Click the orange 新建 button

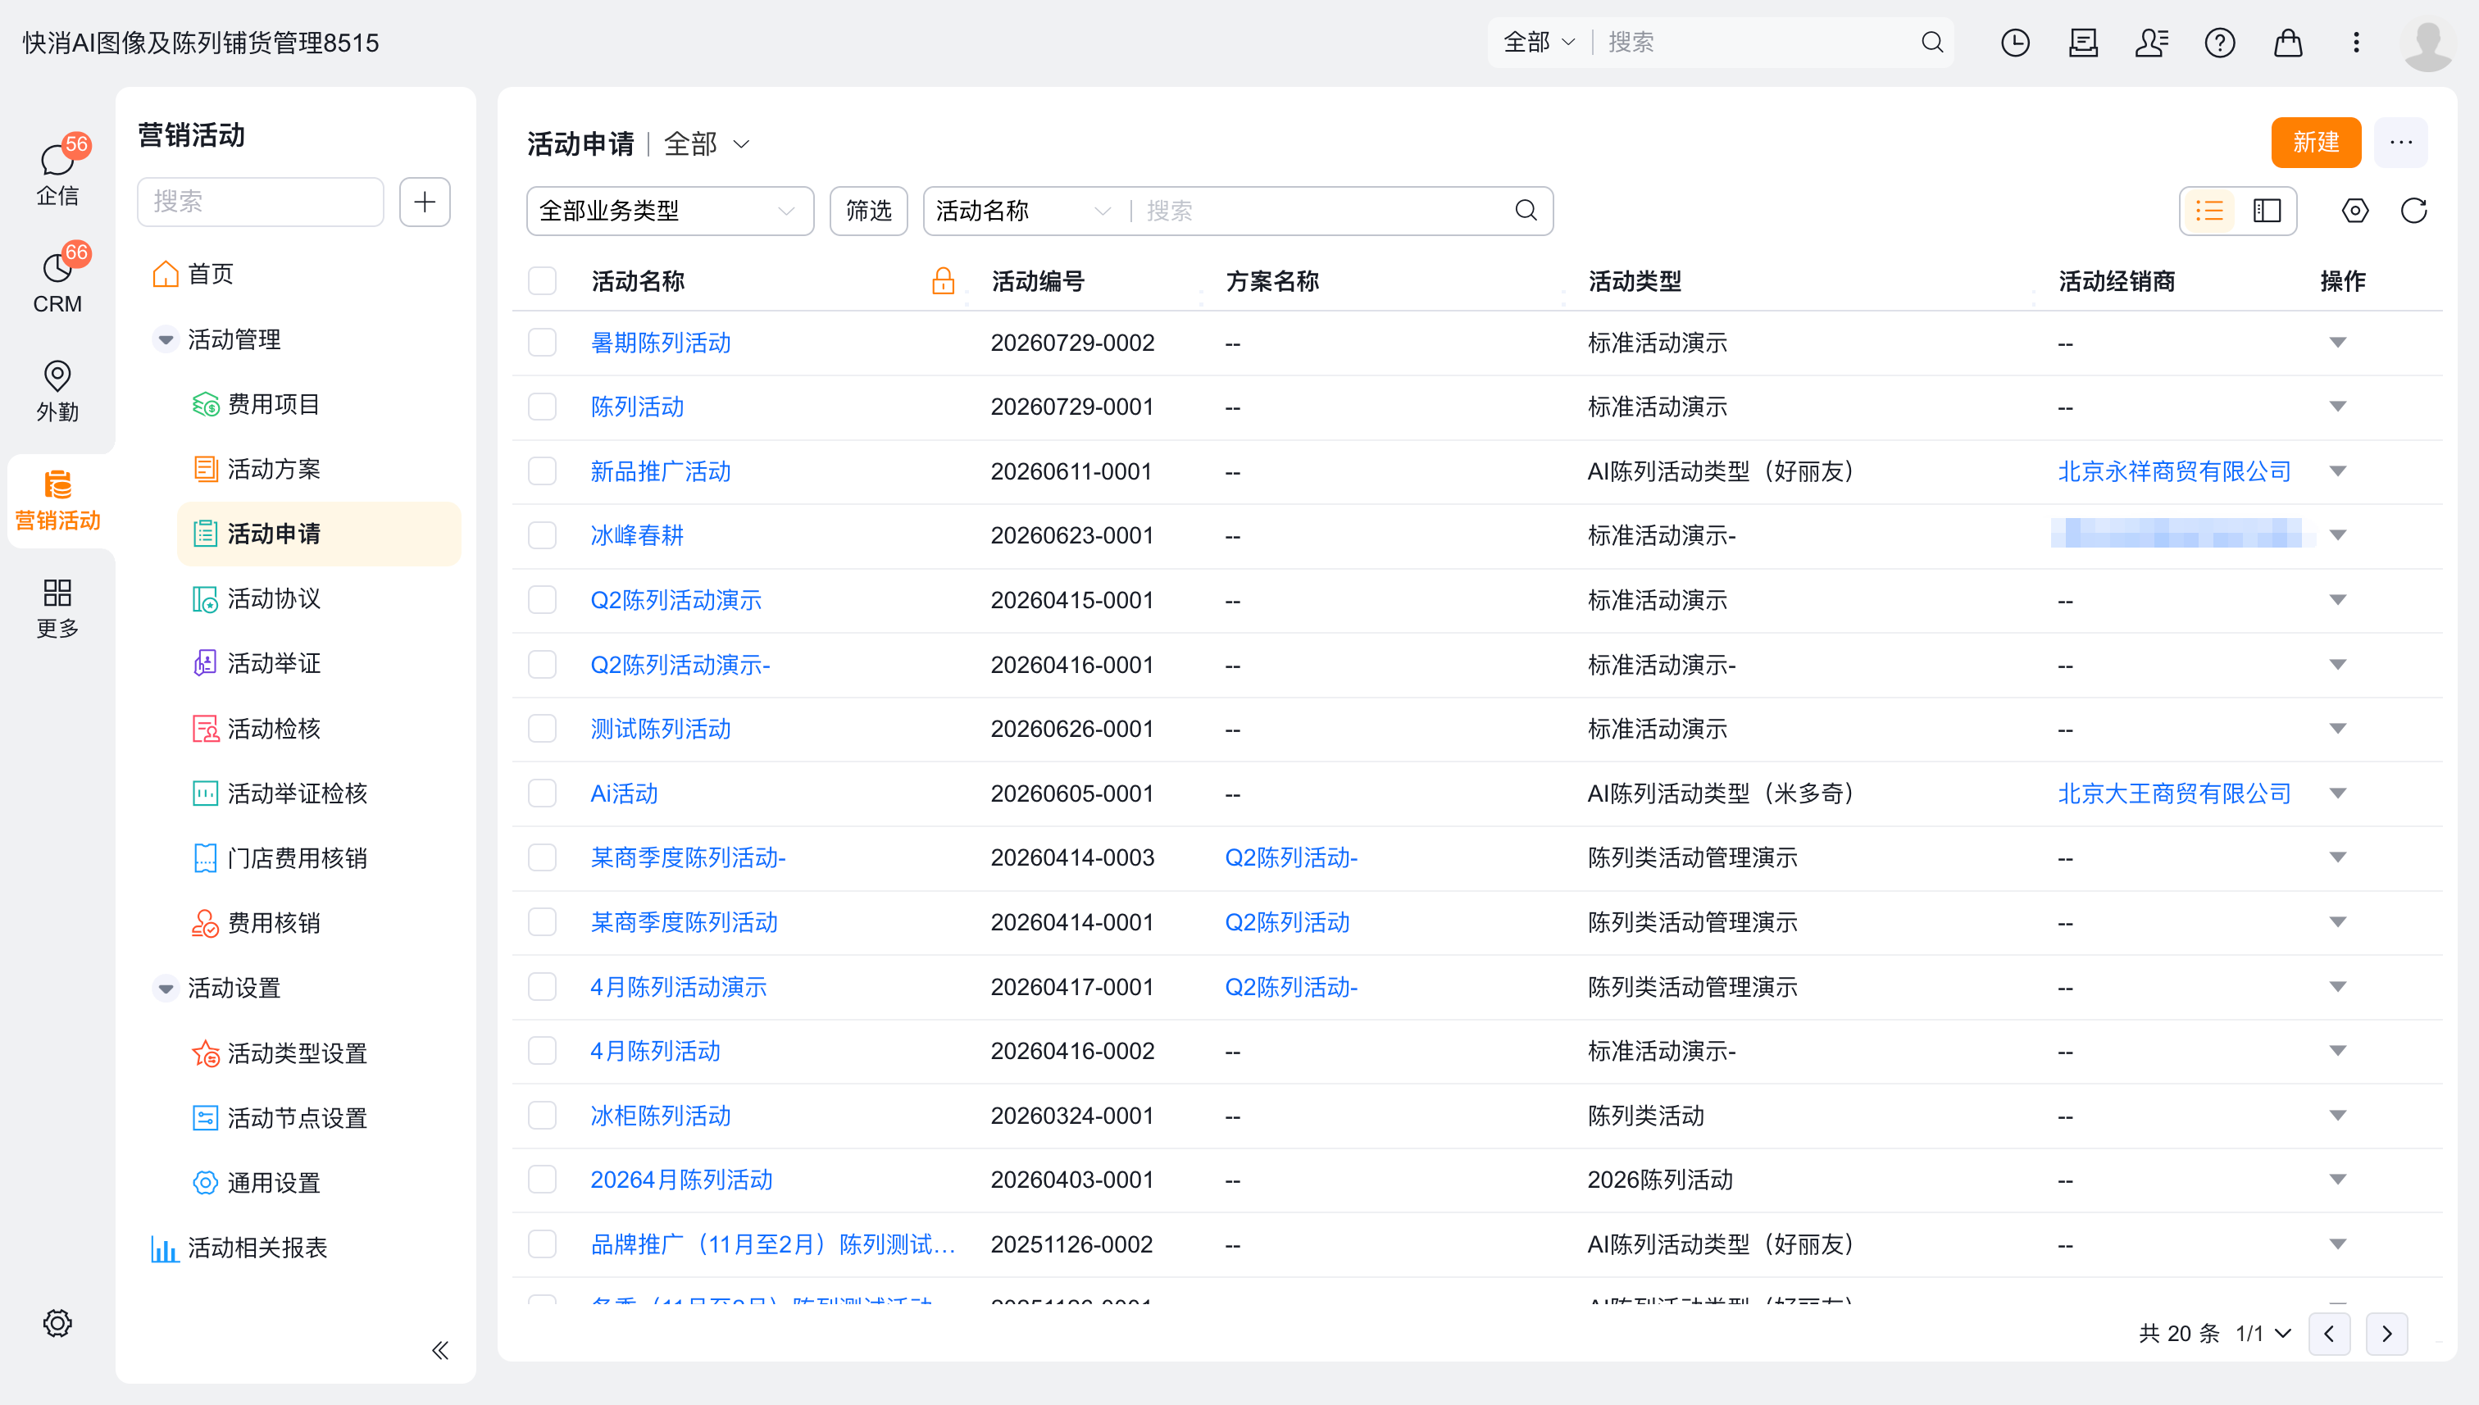point(2315,143)
